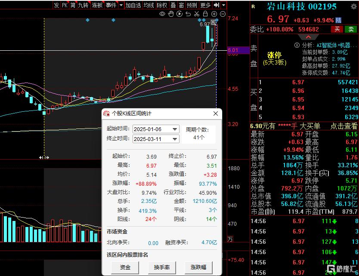Open the AI智能体+机器 analysis link

click(x=336, y=45)
